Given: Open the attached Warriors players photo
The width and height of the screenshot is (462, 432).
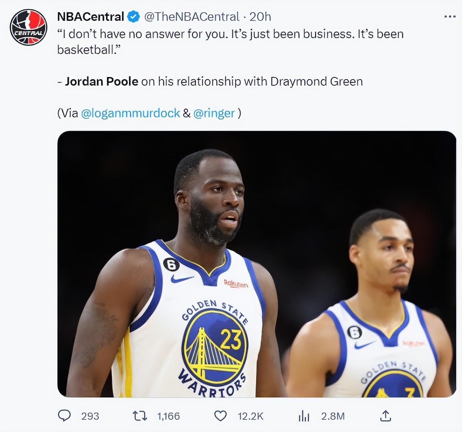Looking at the screenshot, I should pyautogui.click(x=257, y=264).
